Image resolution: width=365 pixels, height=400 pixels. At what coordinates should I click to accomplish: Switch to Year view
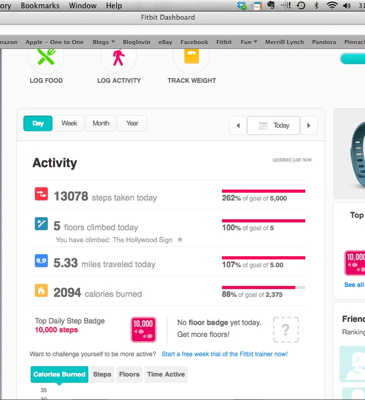pyautogui.click(x=132, y=123)
